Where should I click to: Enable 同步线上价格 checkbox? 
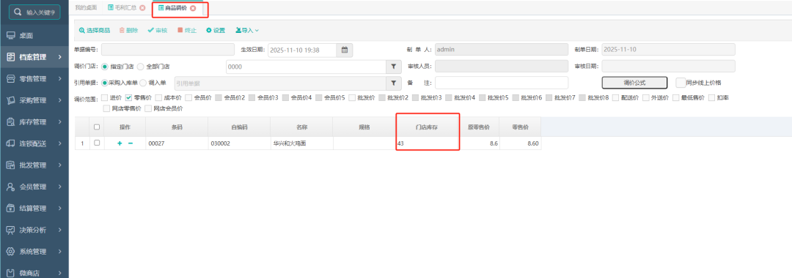point(681,83)
